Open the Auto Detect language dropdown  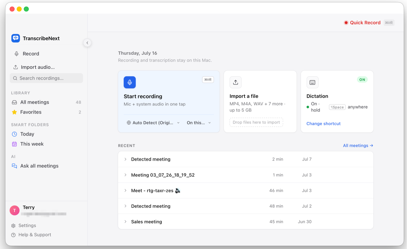(x=153, y=123)
